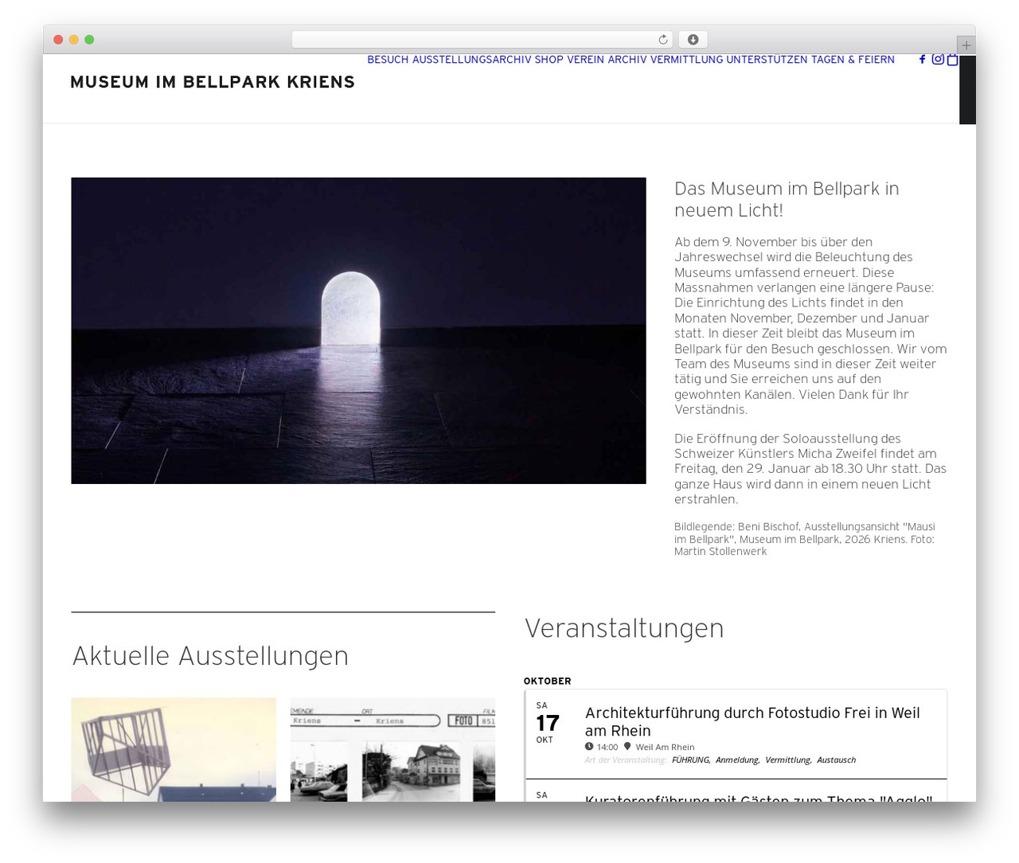Open the cube sculpture exhibition thumbnail
This screenshot has height=863, width=1019.
pyautogui.click(x=174, y=749)
